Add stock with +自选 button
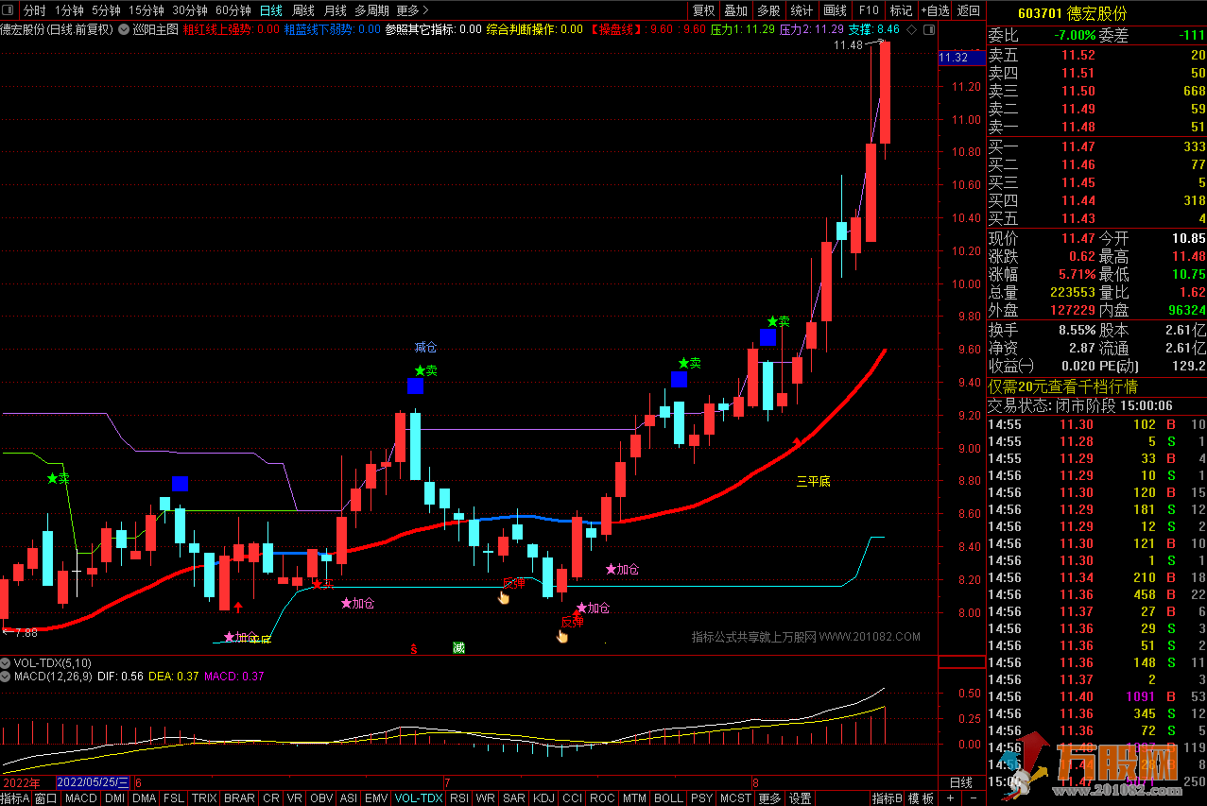 point(934,10)
